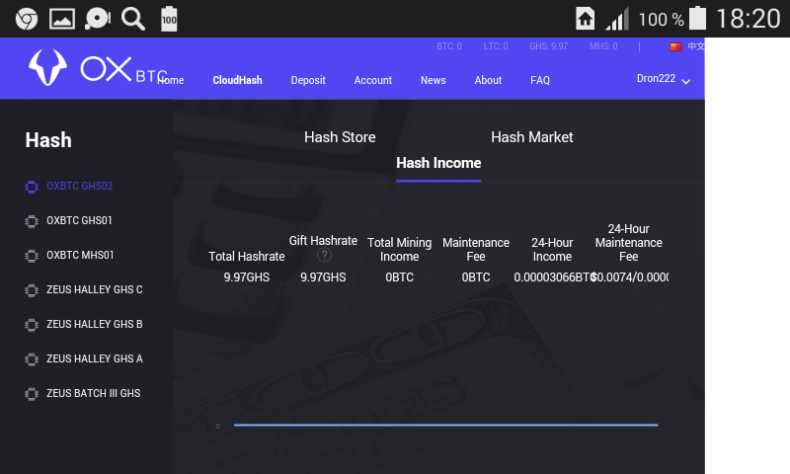Screen dimensions: 790x474
Task: Select ZEUS HALLEY GHS C in sidebar
Action: (94, 289)
